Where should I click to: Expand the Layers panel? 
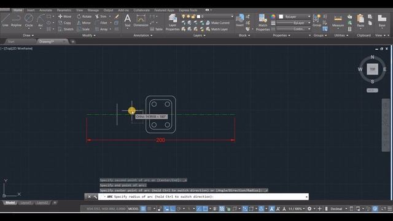[199, 36]
